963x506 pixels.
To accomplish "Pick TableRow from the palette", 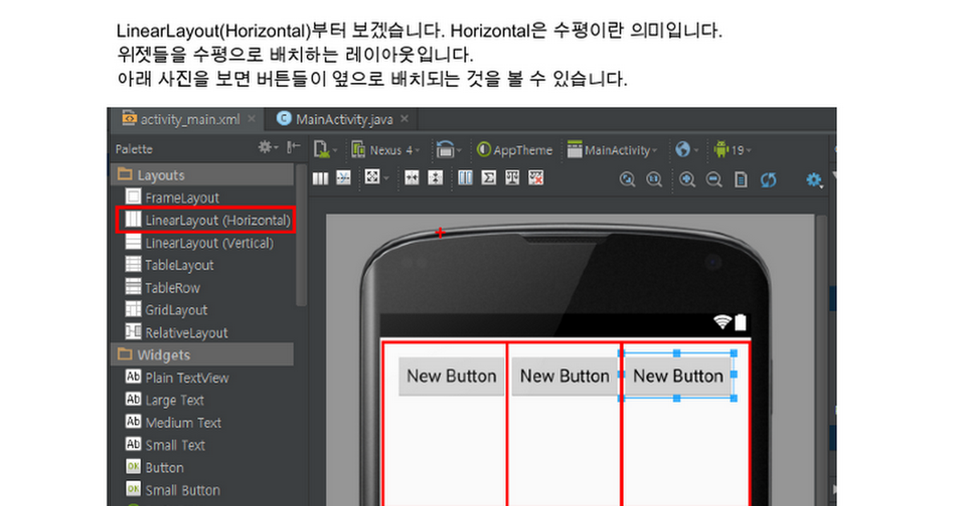I will tap(163, 287).
